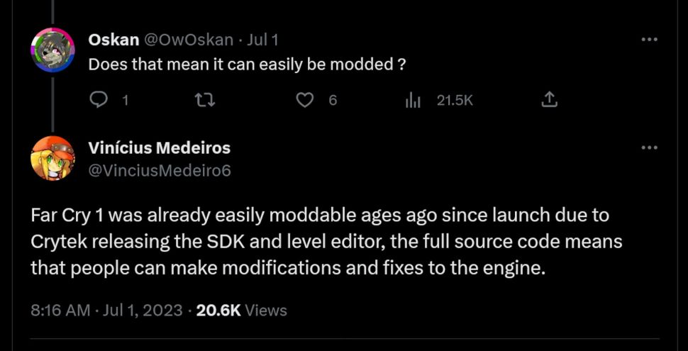Viewport: 688px width, 351px height.
Task: Click the reply icon on Oskan's tweet
Action: pyautogui.click(x=98, y=101)
